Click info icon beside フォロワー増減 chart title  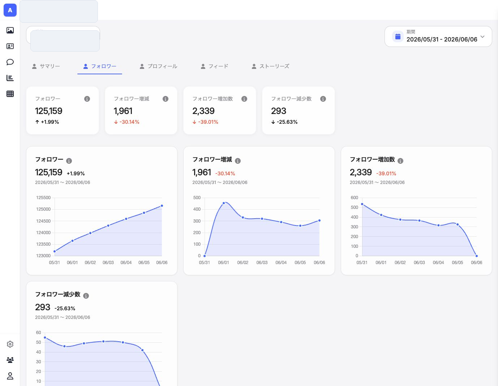click(x=238, y=161)
